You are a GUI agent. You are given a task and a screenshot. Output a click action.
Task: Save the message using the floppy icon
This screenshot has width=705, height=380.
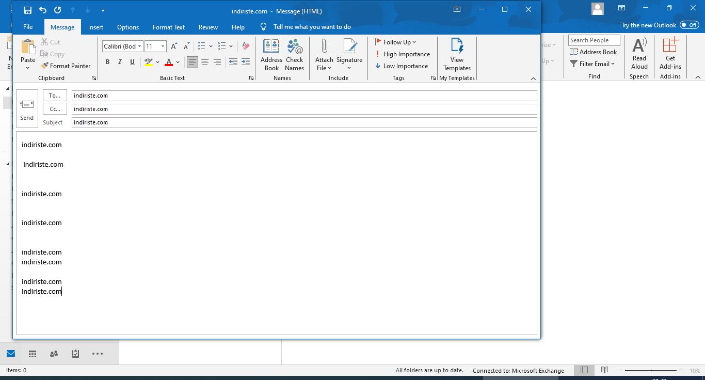[28, 10]
